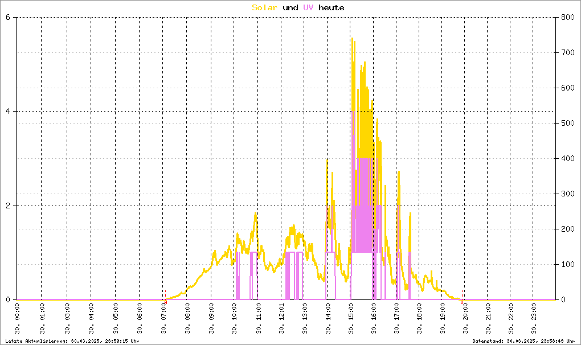Click the pink "UV" word in title
This screenshot has width=581, height=345.
coord(308,7)
